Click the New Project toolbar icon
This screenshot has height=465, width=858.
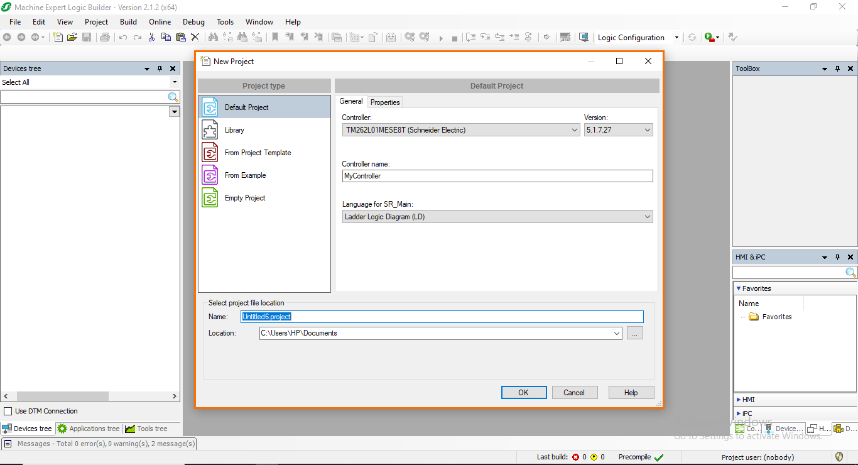[58, 37]
